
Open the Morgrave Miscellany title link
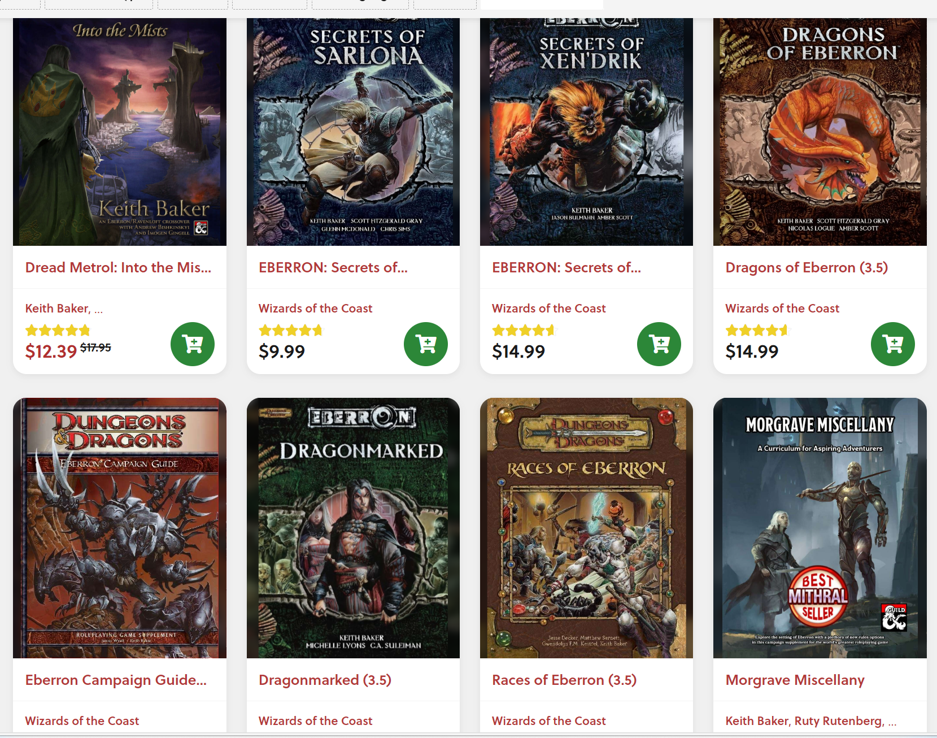pyautogui.click(x=795, y=680)
